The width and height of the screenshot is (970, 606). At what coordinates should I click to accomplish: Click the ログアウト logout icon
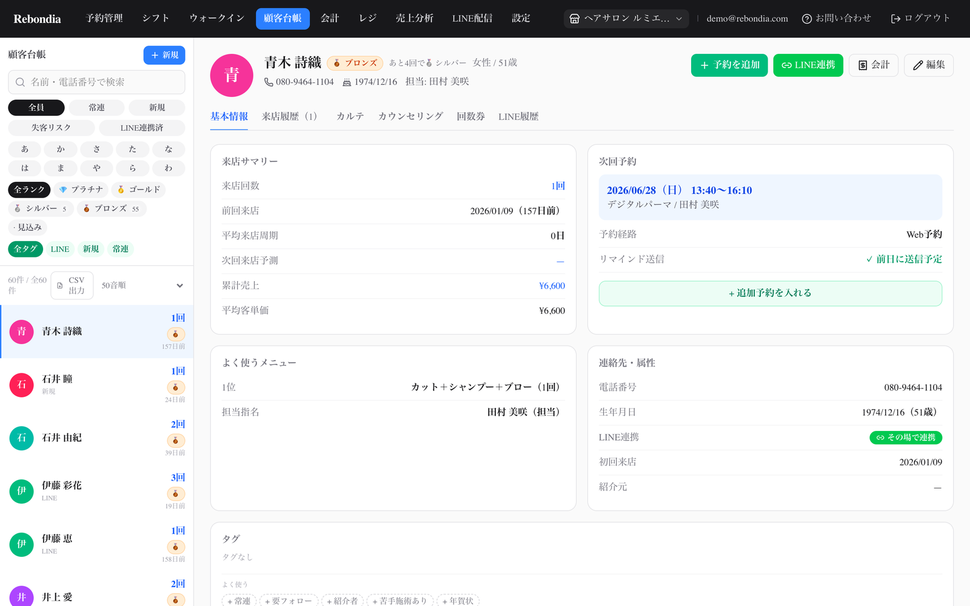pyautogui.click(x=895, y=19)
